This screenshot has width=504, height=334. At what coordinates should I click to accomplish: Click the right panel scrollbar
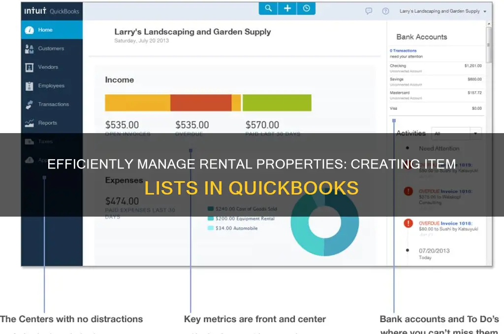click(x=489, y=45)
